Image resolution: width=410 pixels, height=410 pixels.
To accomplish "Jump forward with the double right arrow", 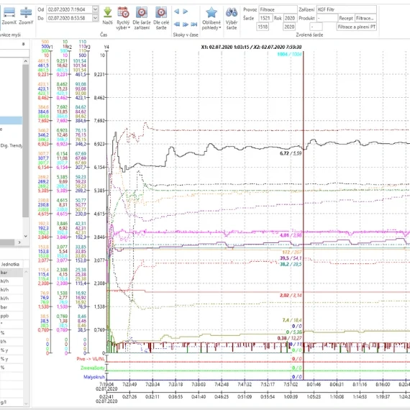I will point(186,24).
